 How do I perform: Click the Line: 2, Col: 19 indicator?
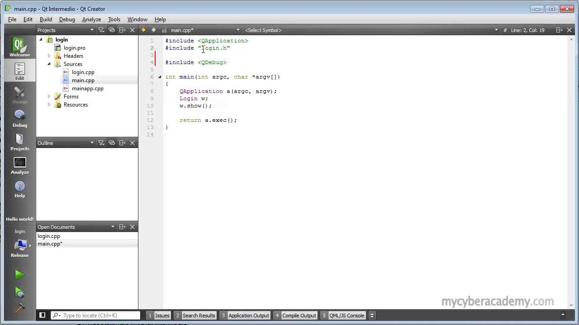(x=527, y=30)
